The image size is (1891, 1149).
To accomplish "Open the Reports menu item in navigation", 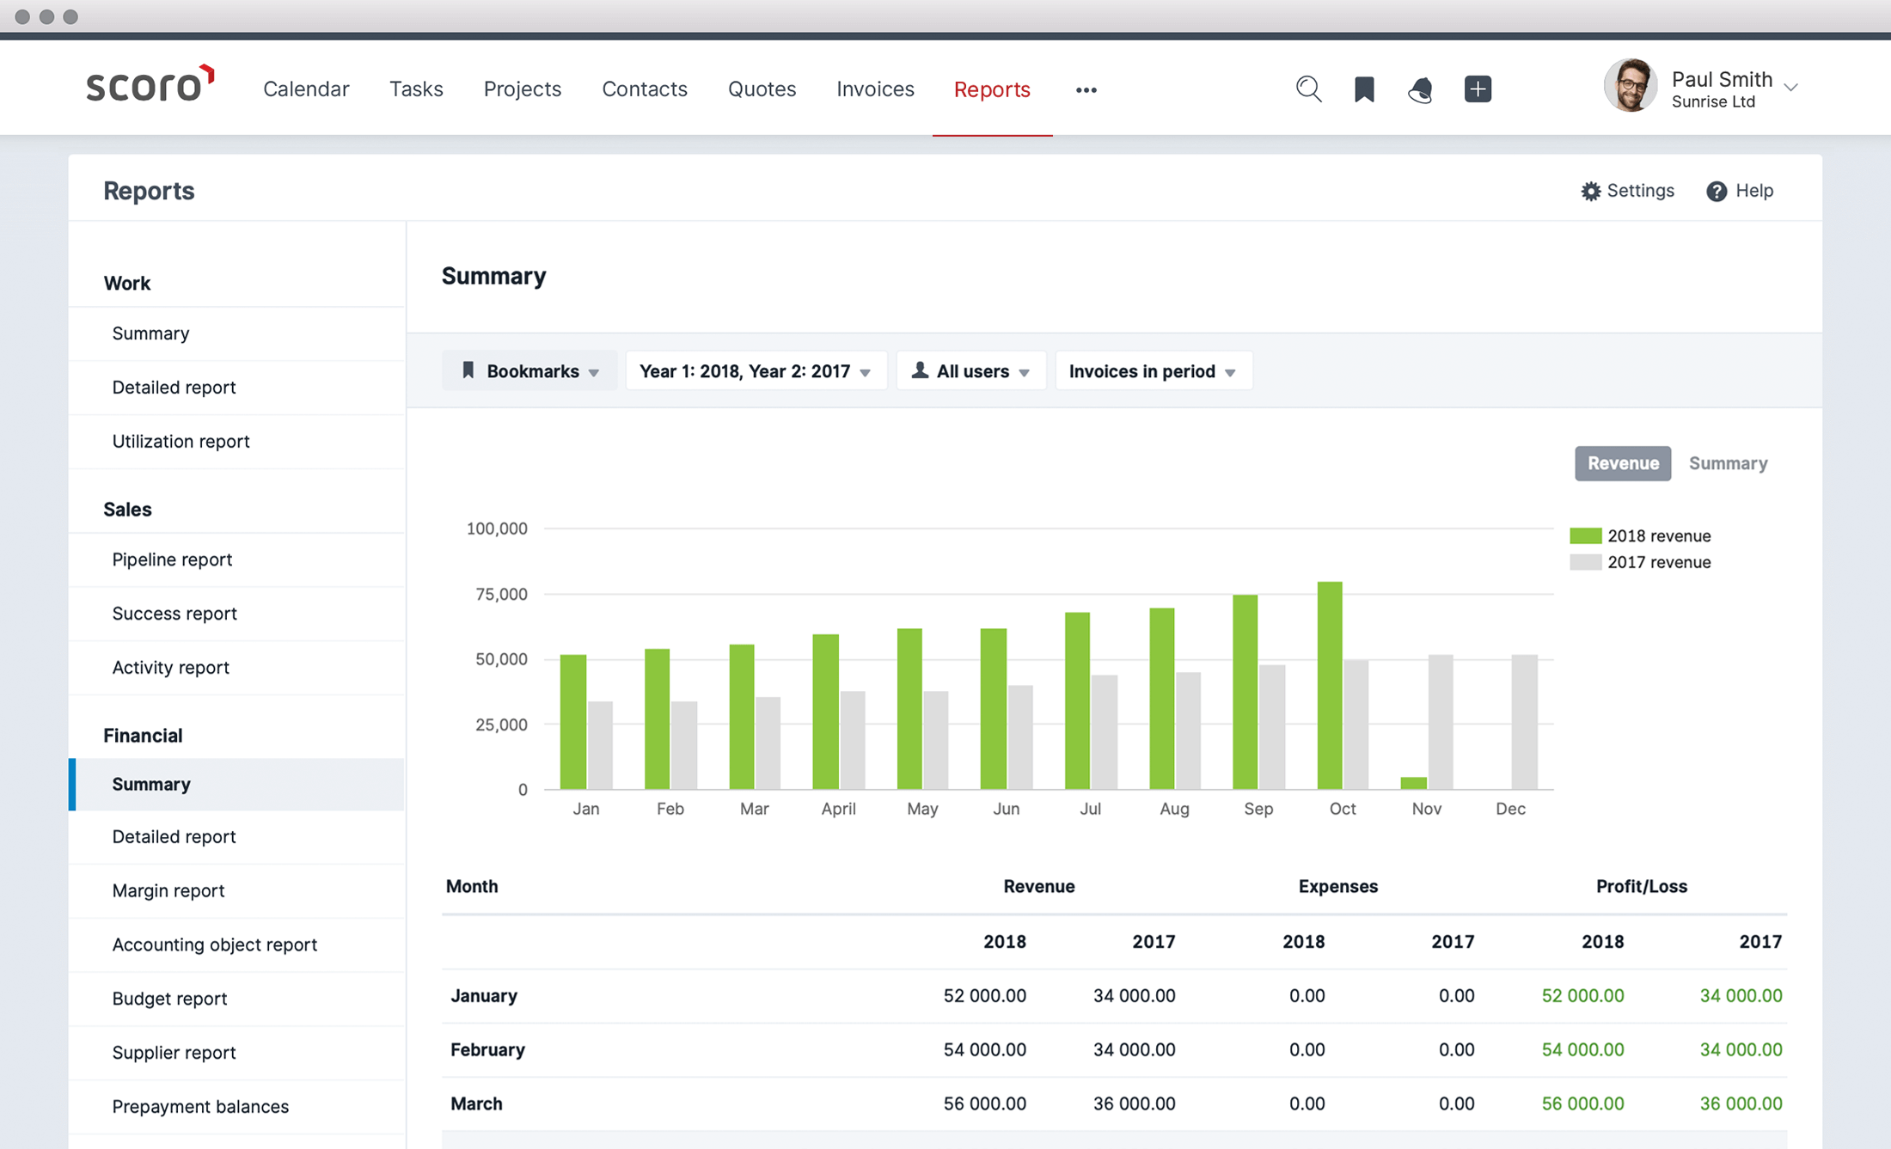I will [x=993, y=88].
